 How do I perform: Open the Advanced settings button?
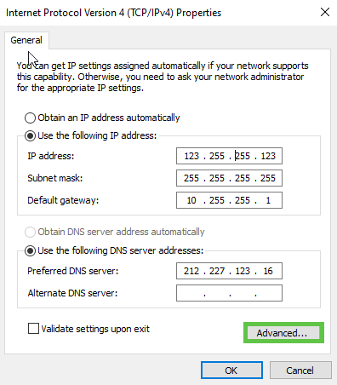(x=283, y=332)
